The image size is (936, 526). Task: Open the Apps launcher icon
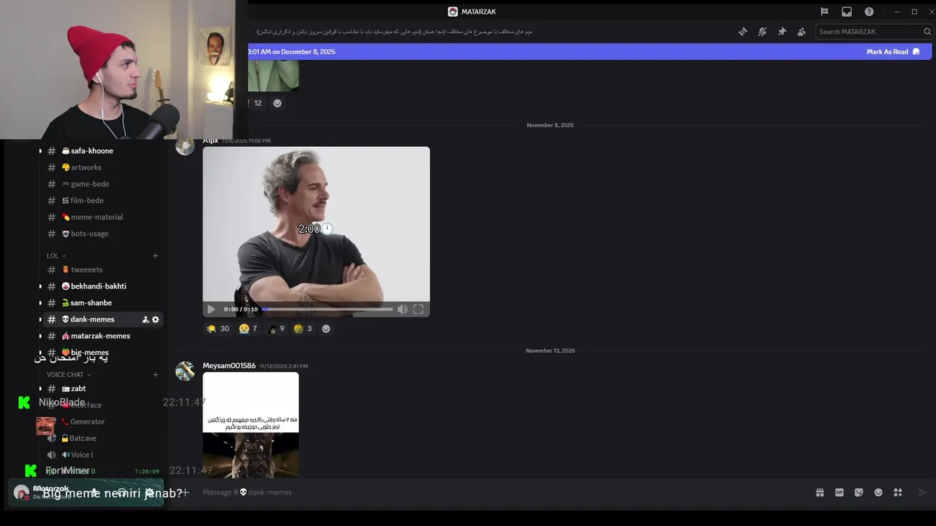tap(898, 492)
